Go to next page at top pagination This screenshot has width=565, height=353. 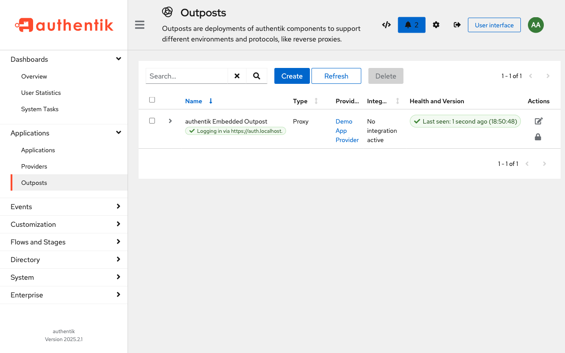pos(548,76)
